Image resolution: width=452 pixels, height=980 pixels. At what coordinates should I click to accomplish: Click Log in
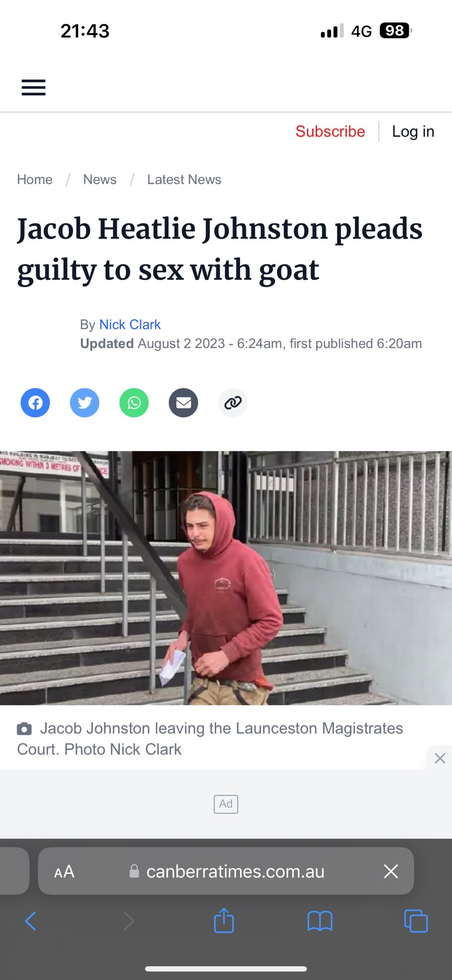[413, 131]
